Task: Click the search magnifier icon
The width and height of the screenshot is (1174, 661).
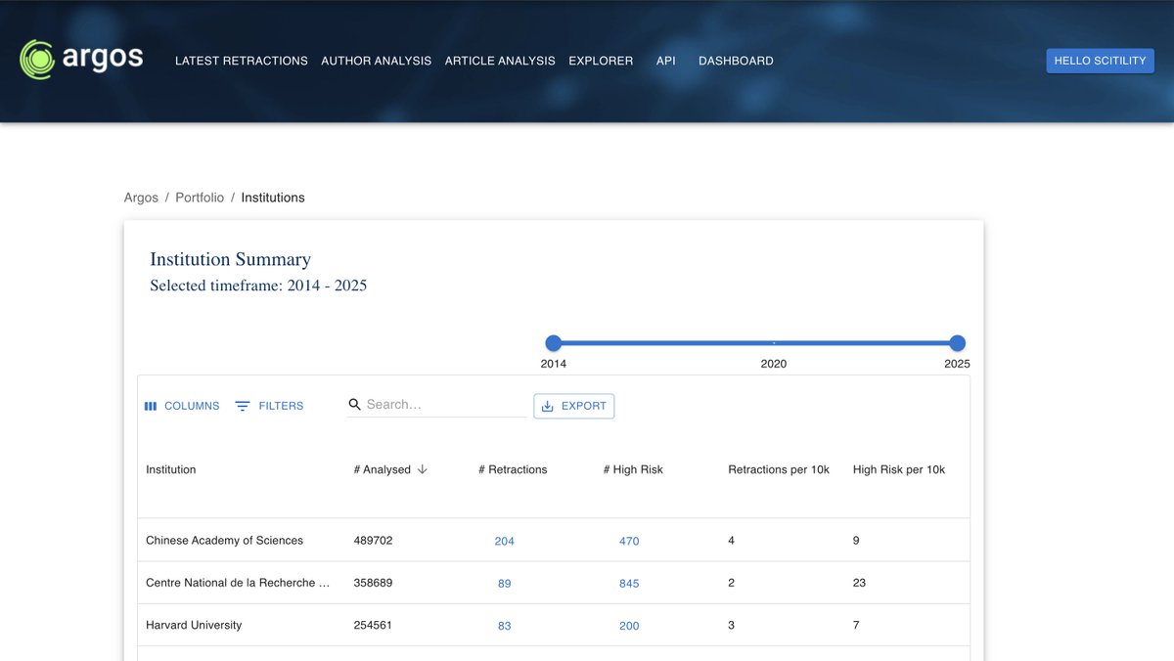Action: pyautogui.click(x=354, y=404)
